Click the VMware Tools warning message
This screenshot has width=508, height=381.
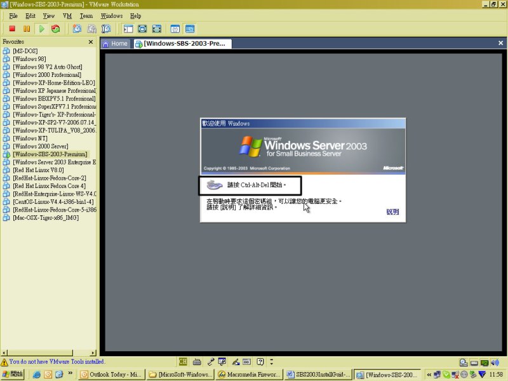[57, 361]
